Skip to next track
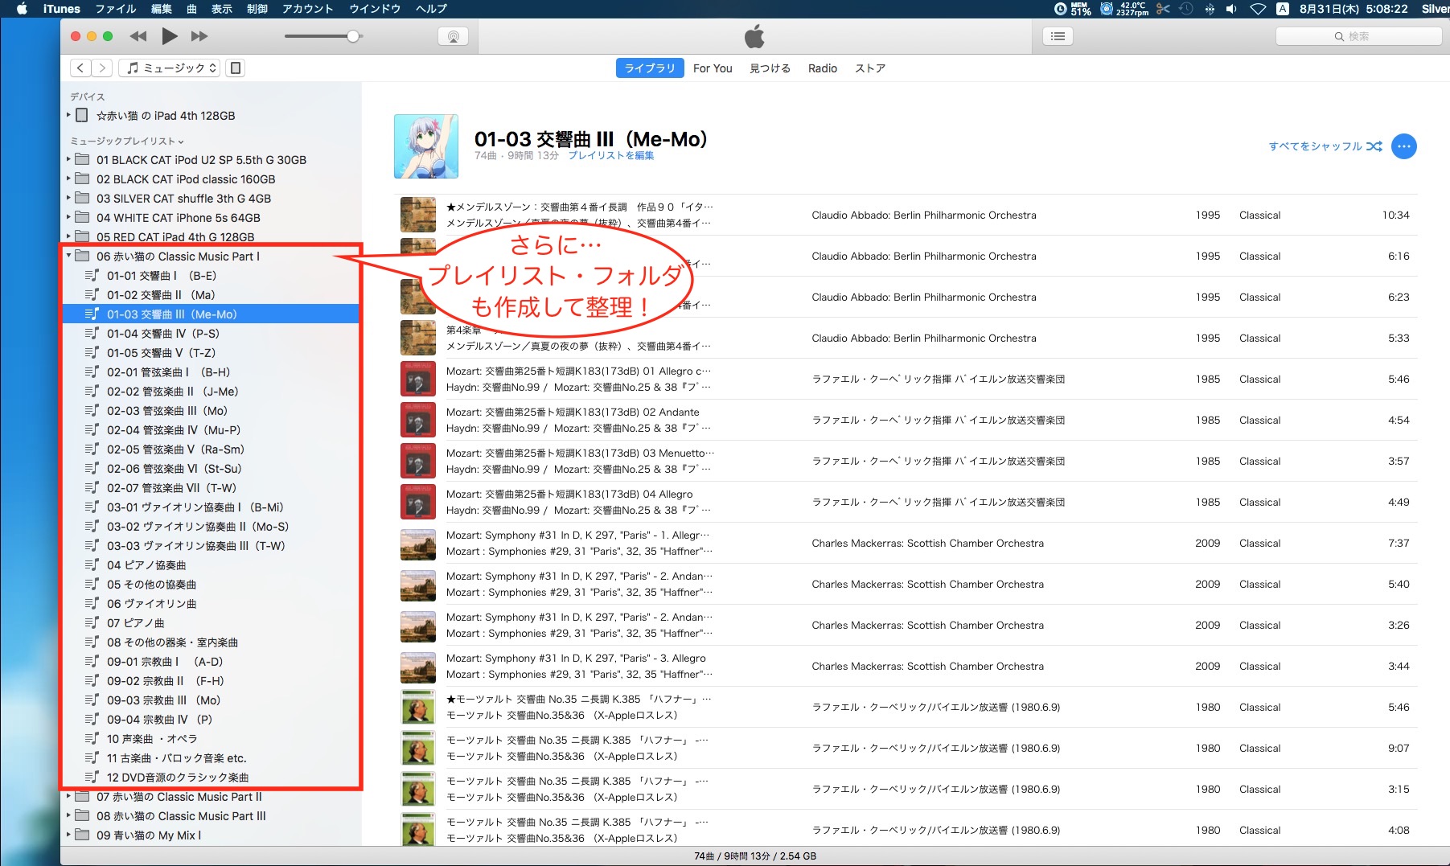Viewport: 1450px width, 866px height. 199,36
